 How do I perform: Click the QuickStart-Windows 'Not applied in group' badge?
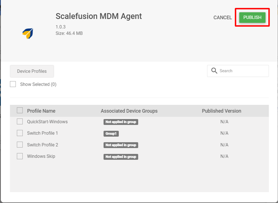tap(121, 122)
